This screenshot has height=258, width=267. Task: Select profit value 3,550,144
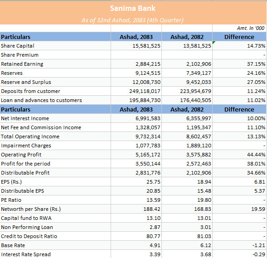point(148,164)
